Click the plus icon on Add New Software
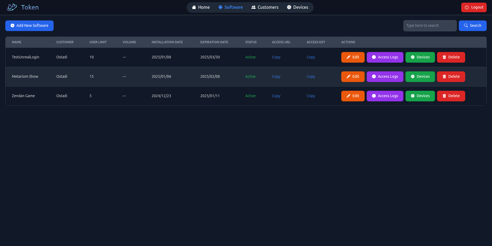492x246 pixels. [x=12, y=26]
